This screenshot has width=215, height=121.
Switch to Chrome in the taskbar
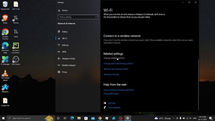[100, 118]
